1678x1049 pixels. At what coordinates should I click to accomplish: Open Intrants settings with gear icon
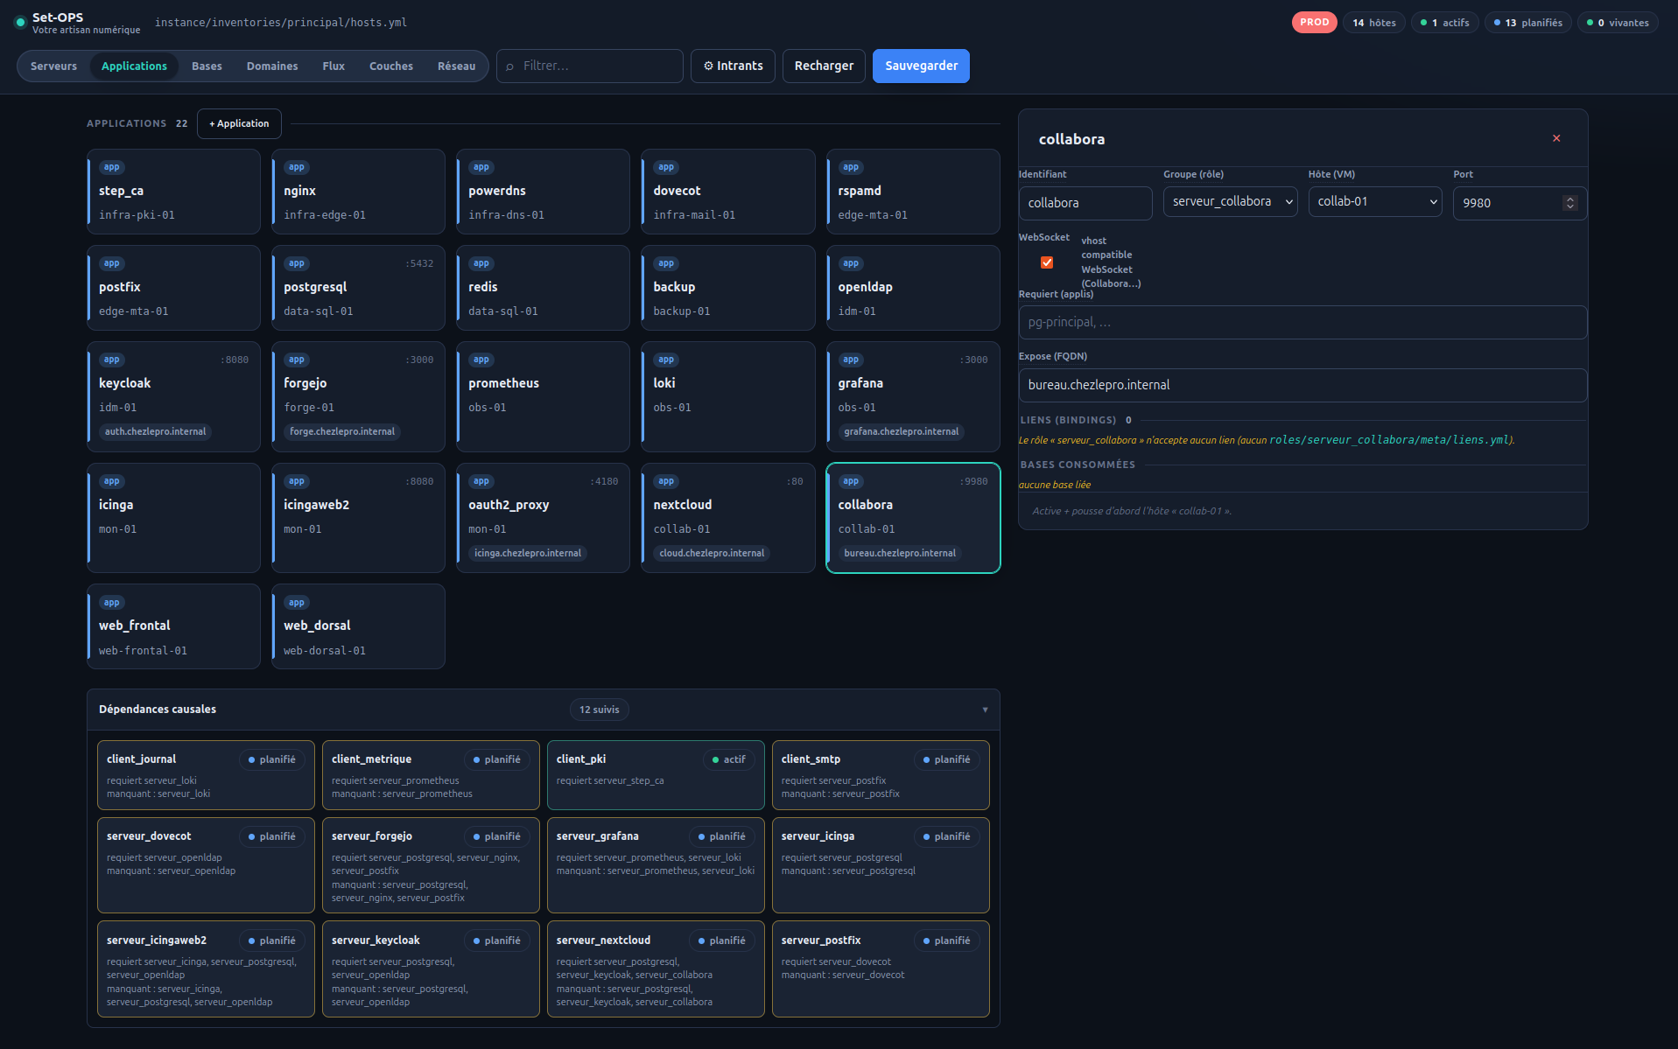point(733,66)
